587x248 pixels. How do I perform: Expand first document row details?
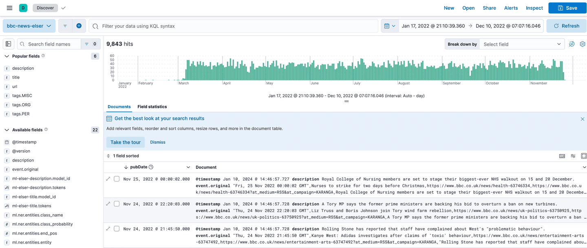coord(108,179)
